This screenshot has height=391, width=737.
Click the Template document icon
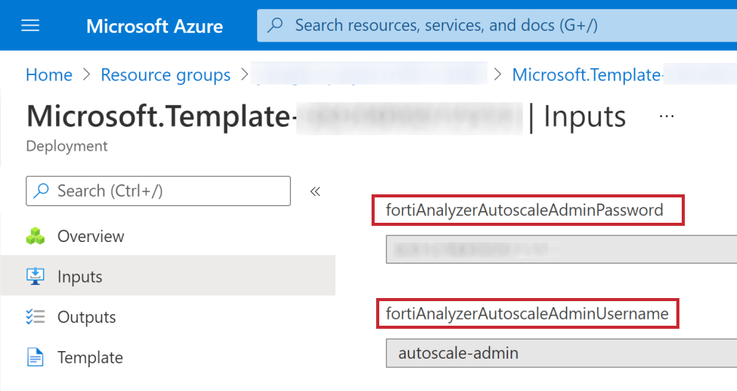(x=35, y=357)
